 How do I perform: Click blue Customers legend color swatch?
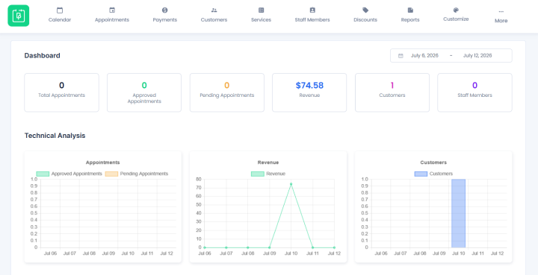421,174
